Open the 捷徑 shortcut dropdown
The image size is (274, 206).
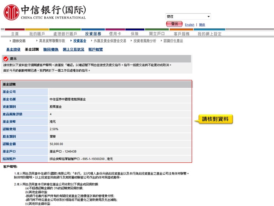pos(188,17)
